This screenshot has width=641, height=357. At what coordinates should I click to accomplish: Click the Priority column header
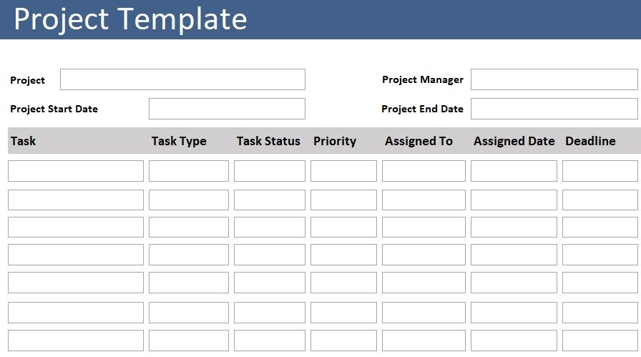click(x=335, y=141)
